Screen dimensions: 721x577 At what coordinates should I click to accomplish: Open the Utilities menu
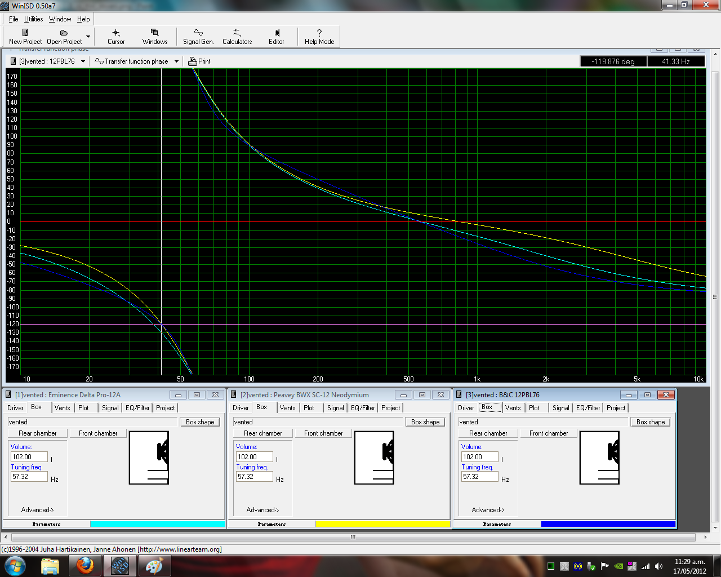(x=33, y=19)
